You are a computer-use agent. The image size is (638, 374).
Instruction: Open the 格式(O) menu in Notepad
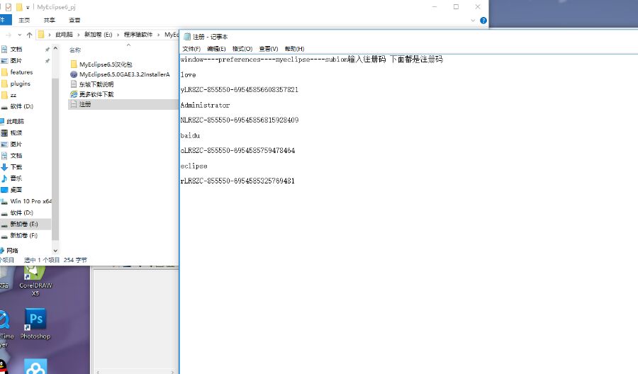[242, 49]
